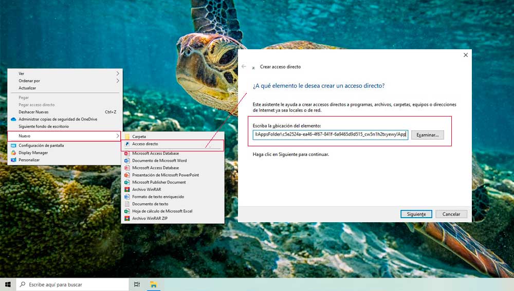Screen dimensions: 514x291
Task: Click the Carpeta folder icon in submenu
Action: [x=127, y=137]
